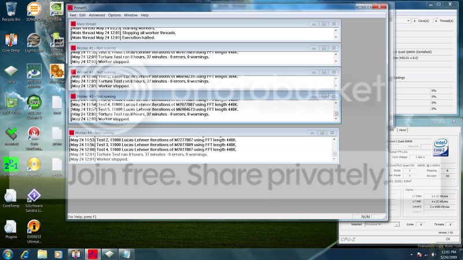This screenshot has width=463, height=260.
Task: Minimize the Worker #4 child window
Action: coord(312,133)
